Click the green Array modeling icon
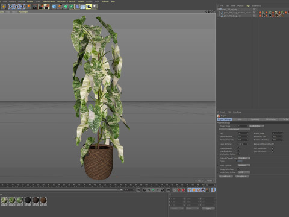The image size is (289, 217). [72, 7]
